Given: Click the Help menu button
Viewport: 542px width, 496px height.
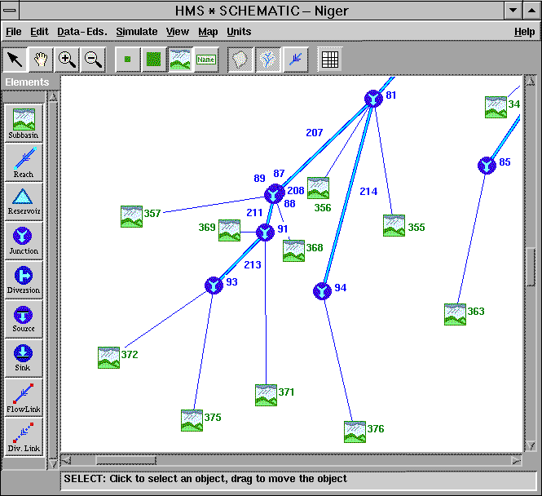Looking at the screenshot, I should coord(524,32).
